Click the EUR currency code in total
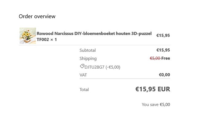This screenshot has height=129, width=212. click(x=164, y=89)
